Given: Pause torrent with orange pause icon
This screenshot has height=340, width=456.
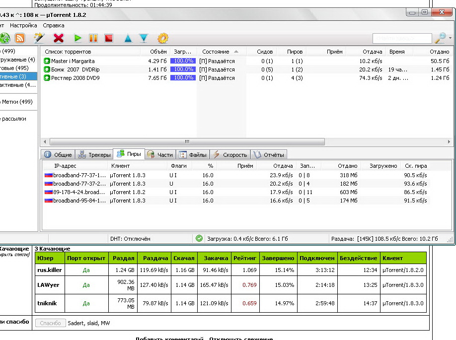Looking at the screenshot, I should (93, 38).
